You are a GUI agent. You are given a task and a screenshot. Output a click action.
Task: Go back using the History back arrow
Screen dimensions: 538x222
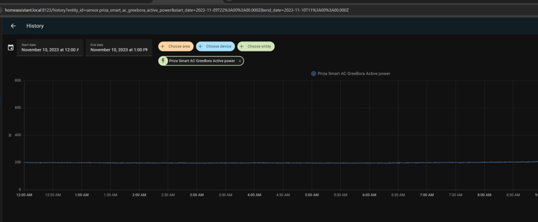tap(13, 26)
